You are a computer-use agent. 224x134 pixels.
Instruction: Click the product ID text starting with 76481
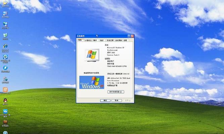117,66
